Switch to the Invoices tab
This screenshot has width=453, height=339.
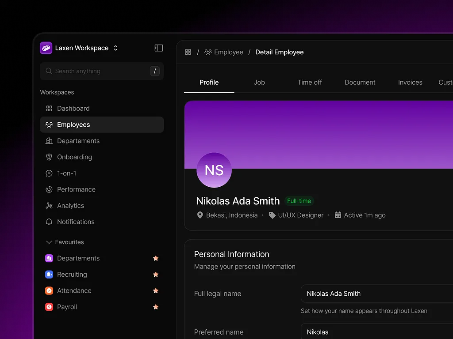click(410, 83)
